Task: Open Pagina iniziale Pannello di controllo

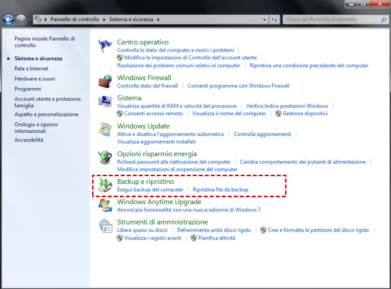Action: 44,42
